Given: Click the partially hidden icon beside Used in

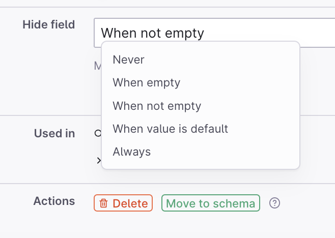Looking at the screenshot, I should 98,134.
